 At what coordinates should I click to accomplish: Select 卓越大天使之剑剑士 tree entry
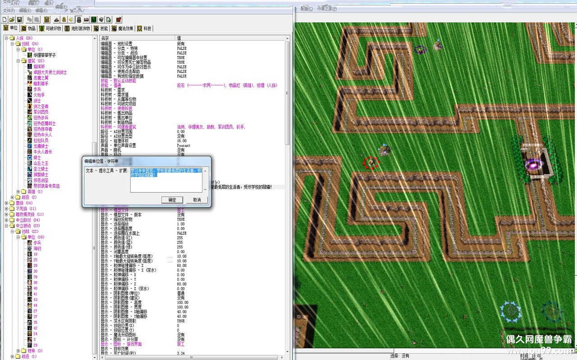pyautogui.click(x=50, y=72)
